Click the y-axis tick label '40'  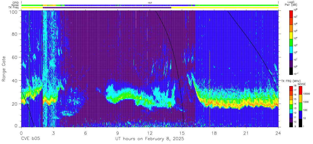click(15, 81)
